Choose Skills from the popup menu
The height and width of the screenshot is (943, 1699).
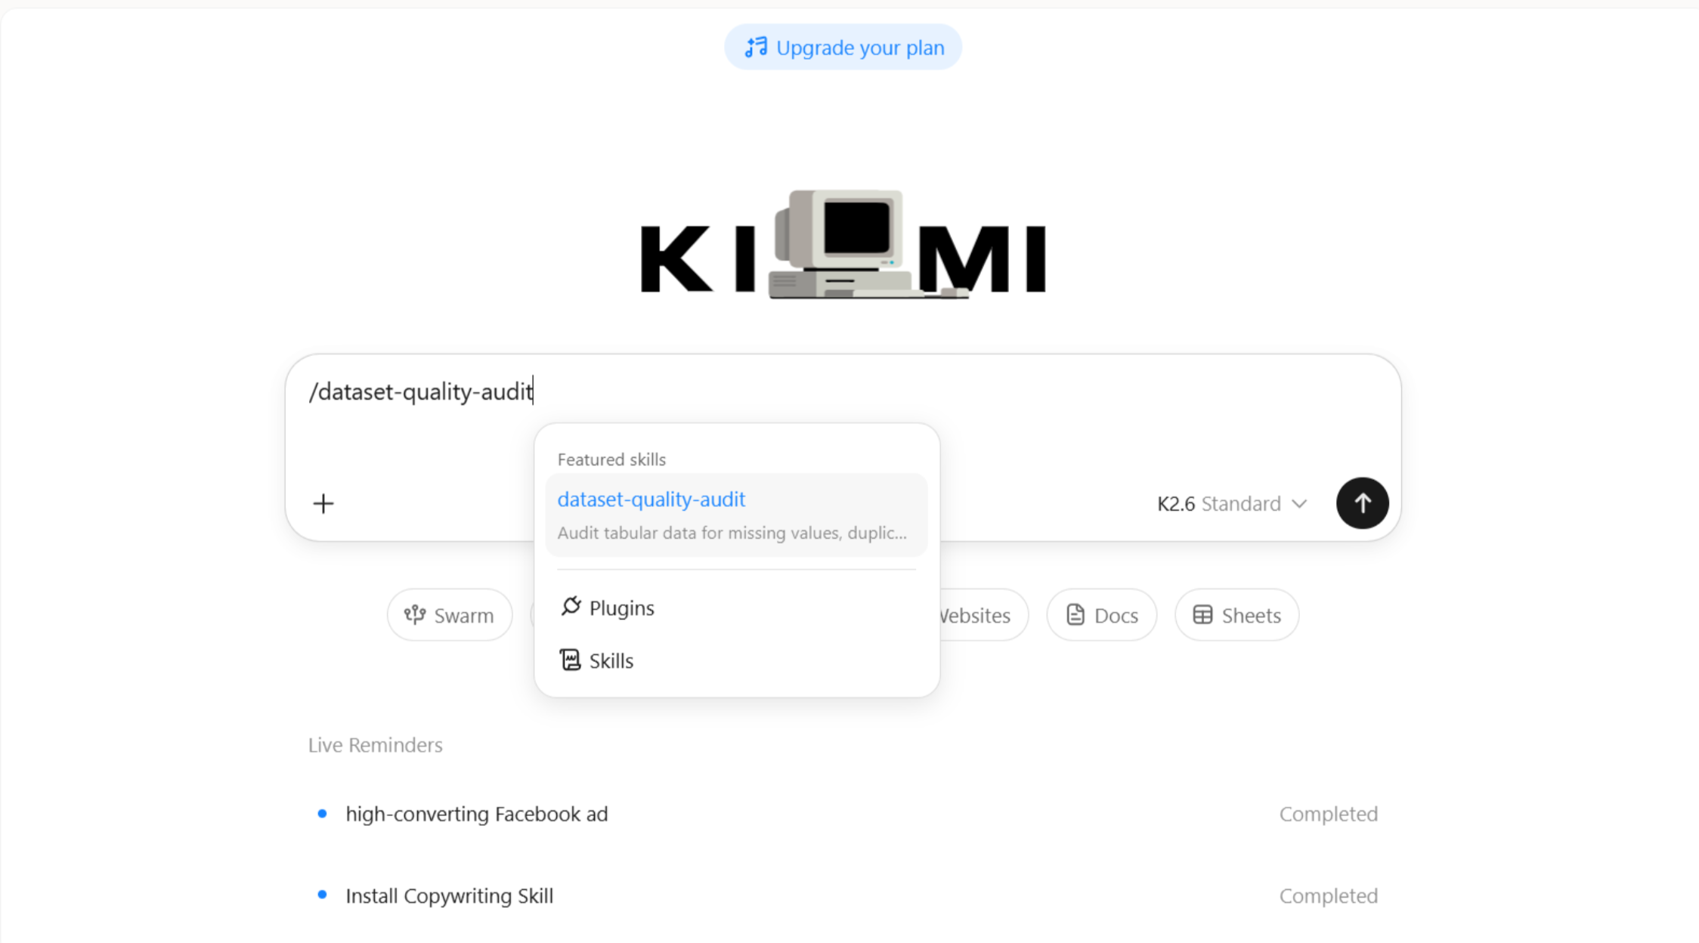[736, 660]
